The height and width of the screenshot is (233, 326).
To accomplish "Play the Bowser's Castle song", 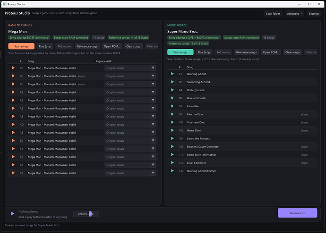I will (172, 98).
